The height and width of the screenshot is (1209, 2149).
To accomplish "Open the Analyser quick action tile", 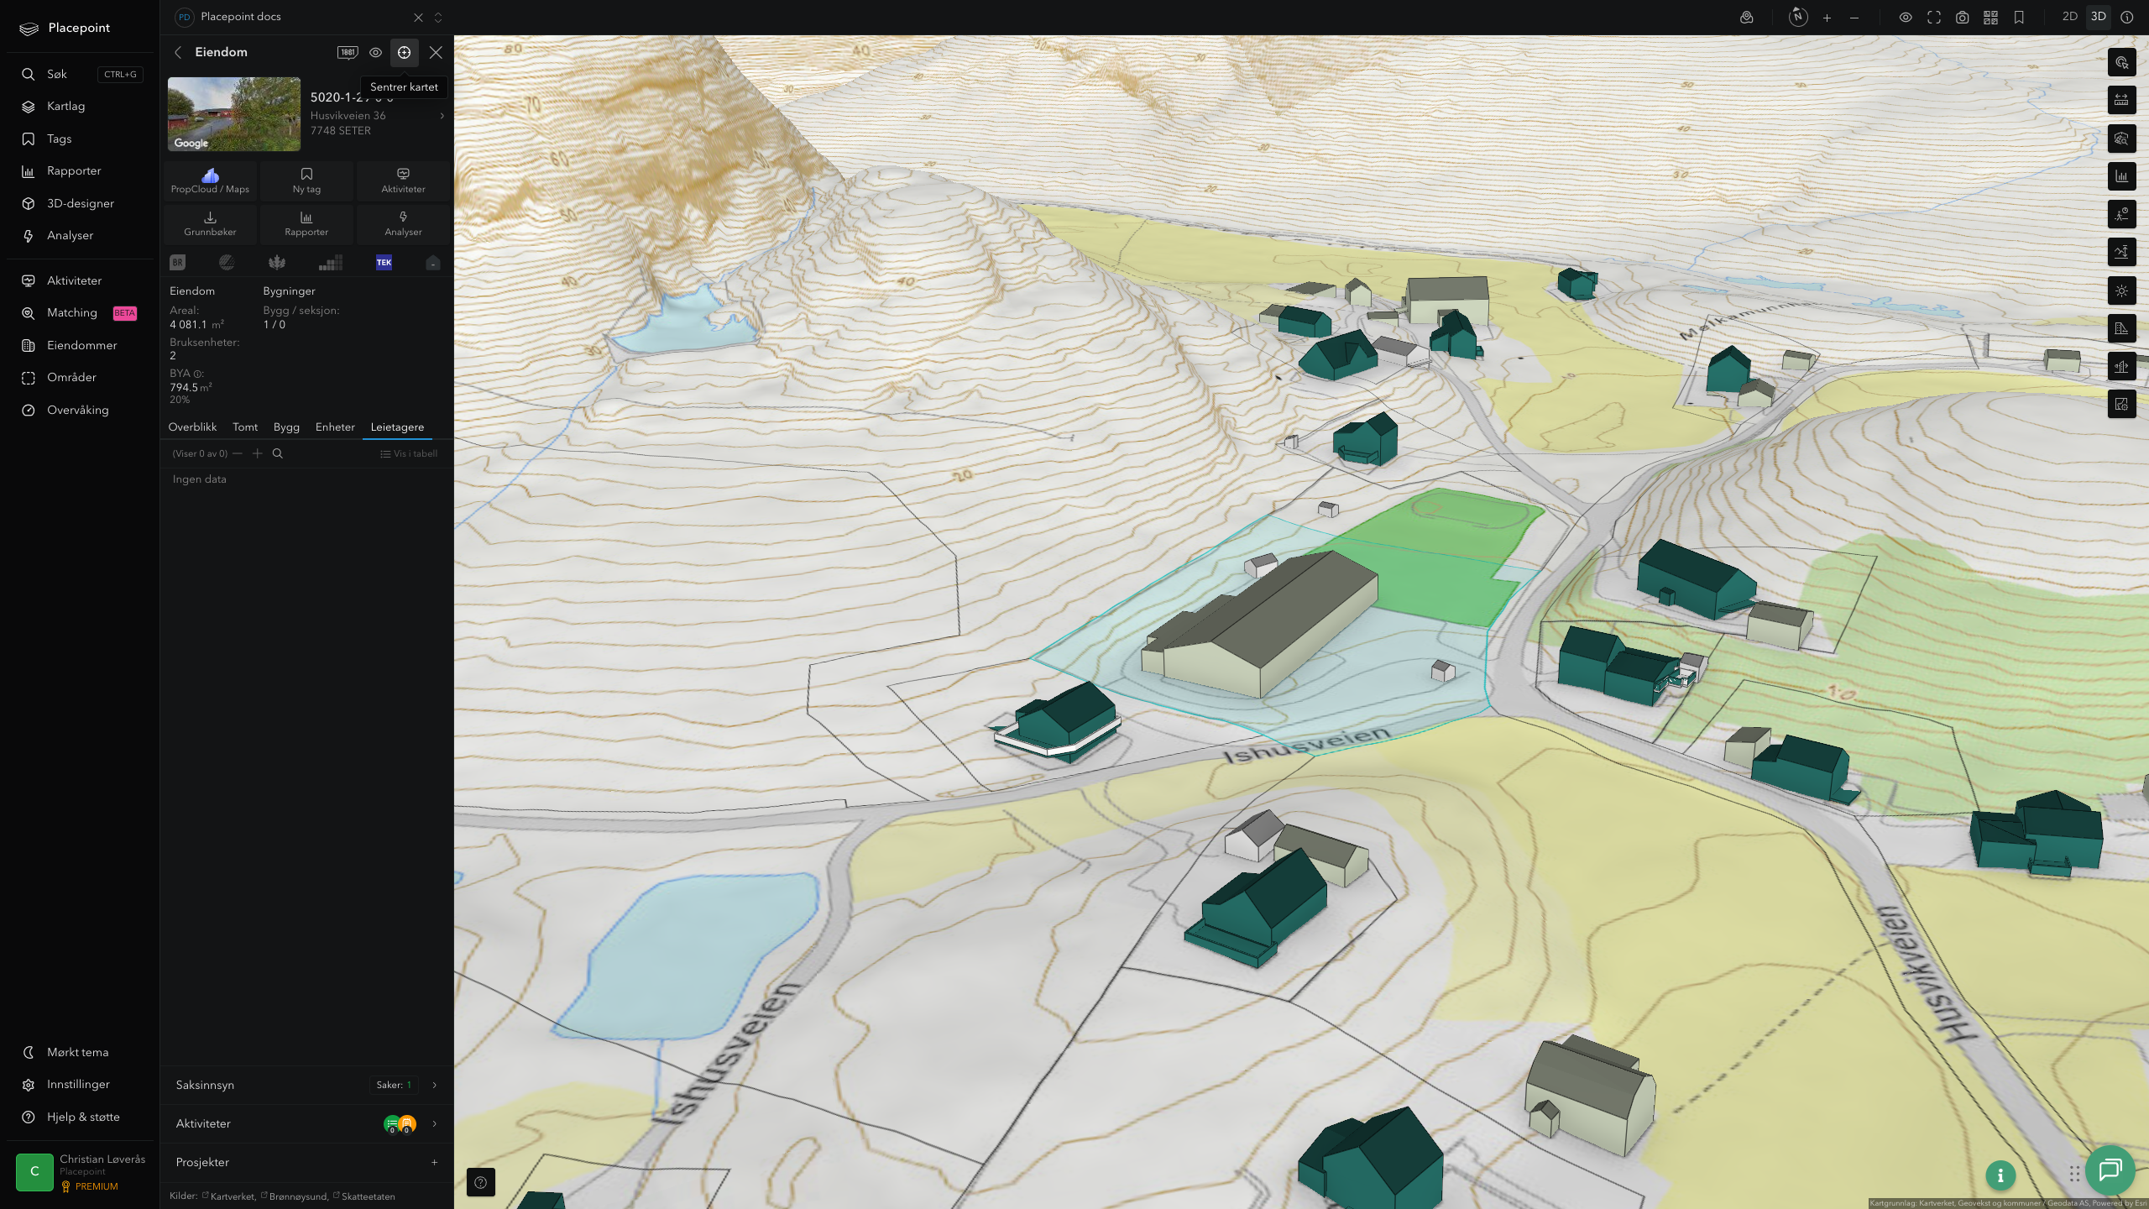I will coord(403,223).
